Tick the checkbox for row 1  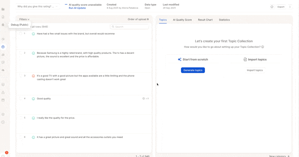tap(21, 34)
